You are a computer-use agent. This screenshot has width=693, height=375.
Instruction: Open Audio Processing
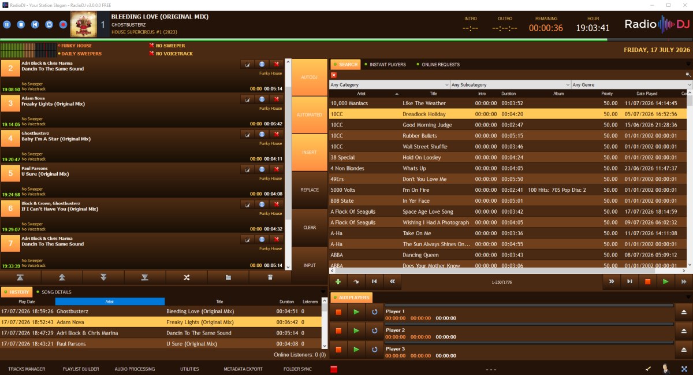coord(135,369)
